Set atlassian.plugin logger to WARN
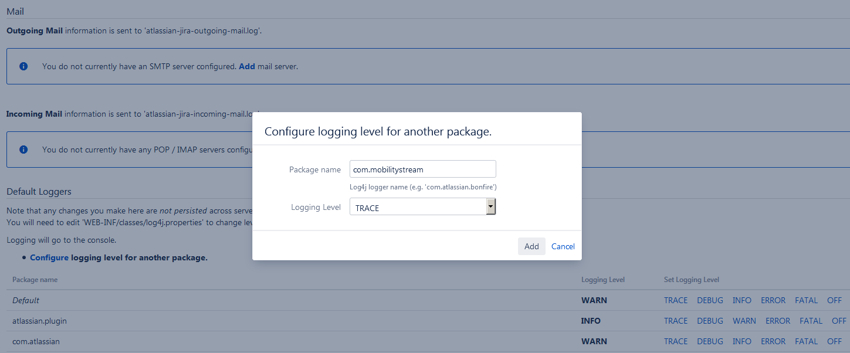 coord(744,321)
